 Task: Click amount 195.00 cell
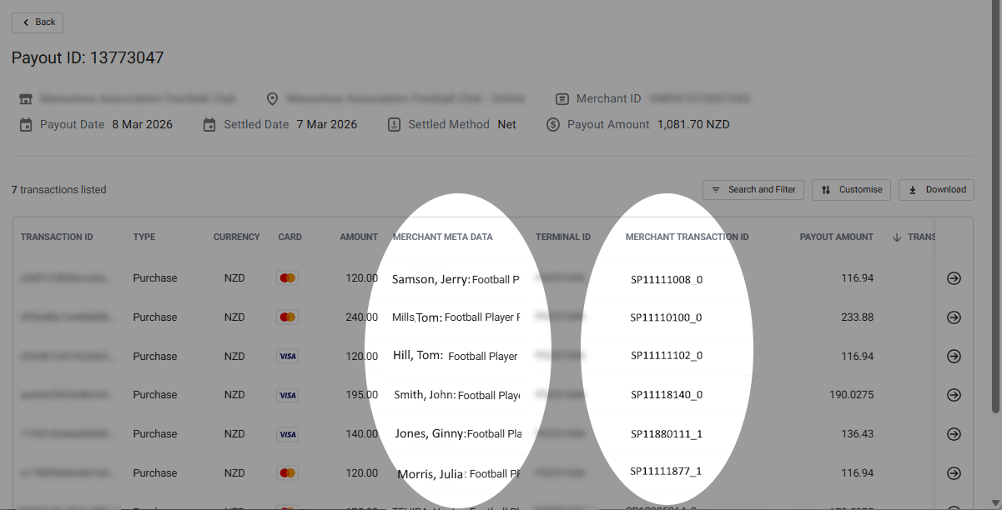[x=361, y=395]
